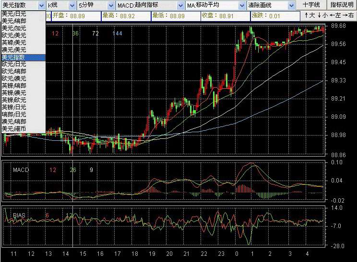Select 欧元/澳元 in the pair list
The image size is (357, 262).
coord(23,79)
